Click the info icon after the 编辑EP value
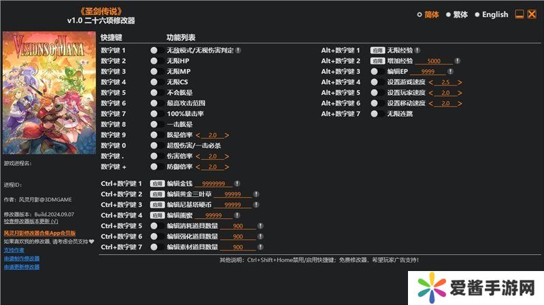The width and height of the screenshot is (544, 305). click(450, 71)
